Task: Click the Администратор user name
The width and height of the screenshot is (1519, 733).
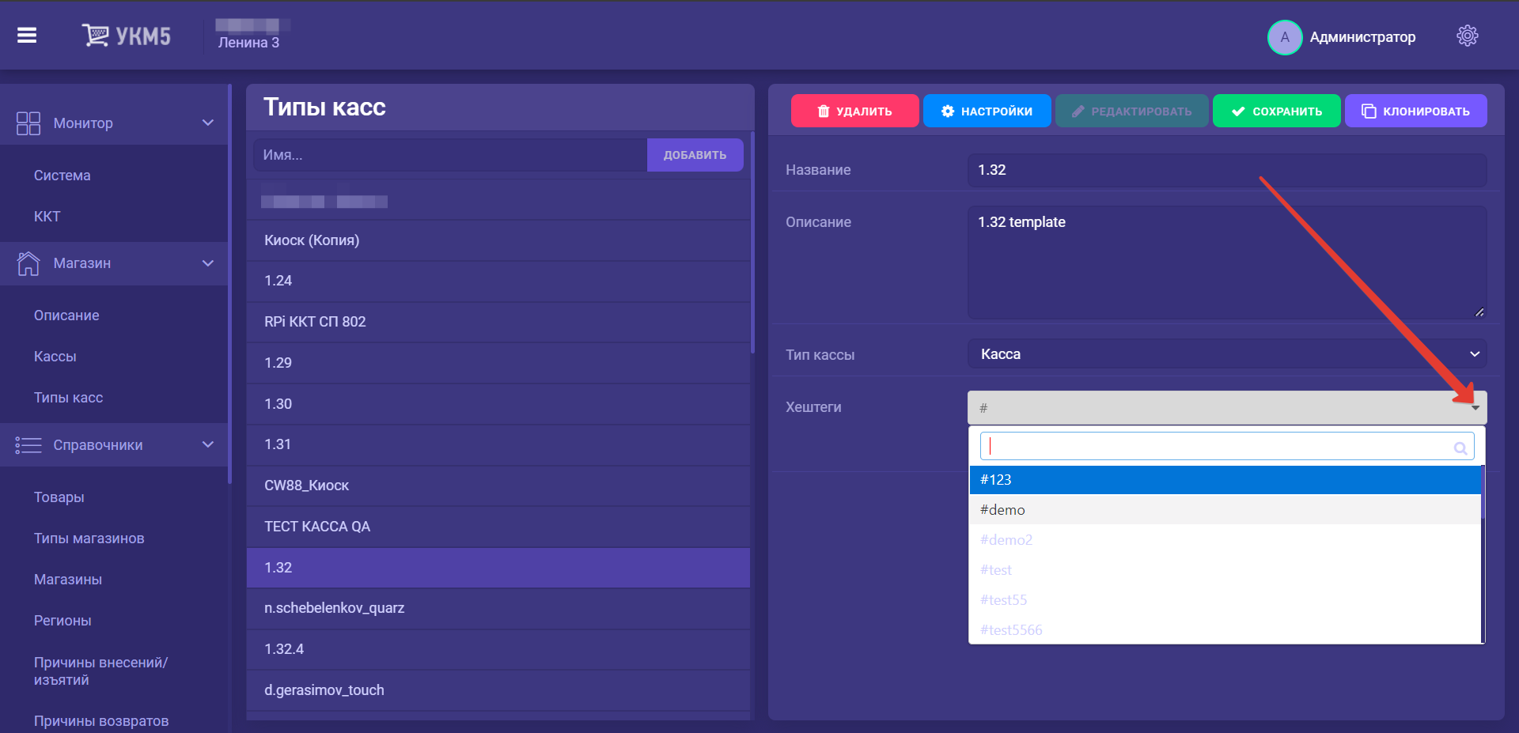Action: [x=1362, y=37]
